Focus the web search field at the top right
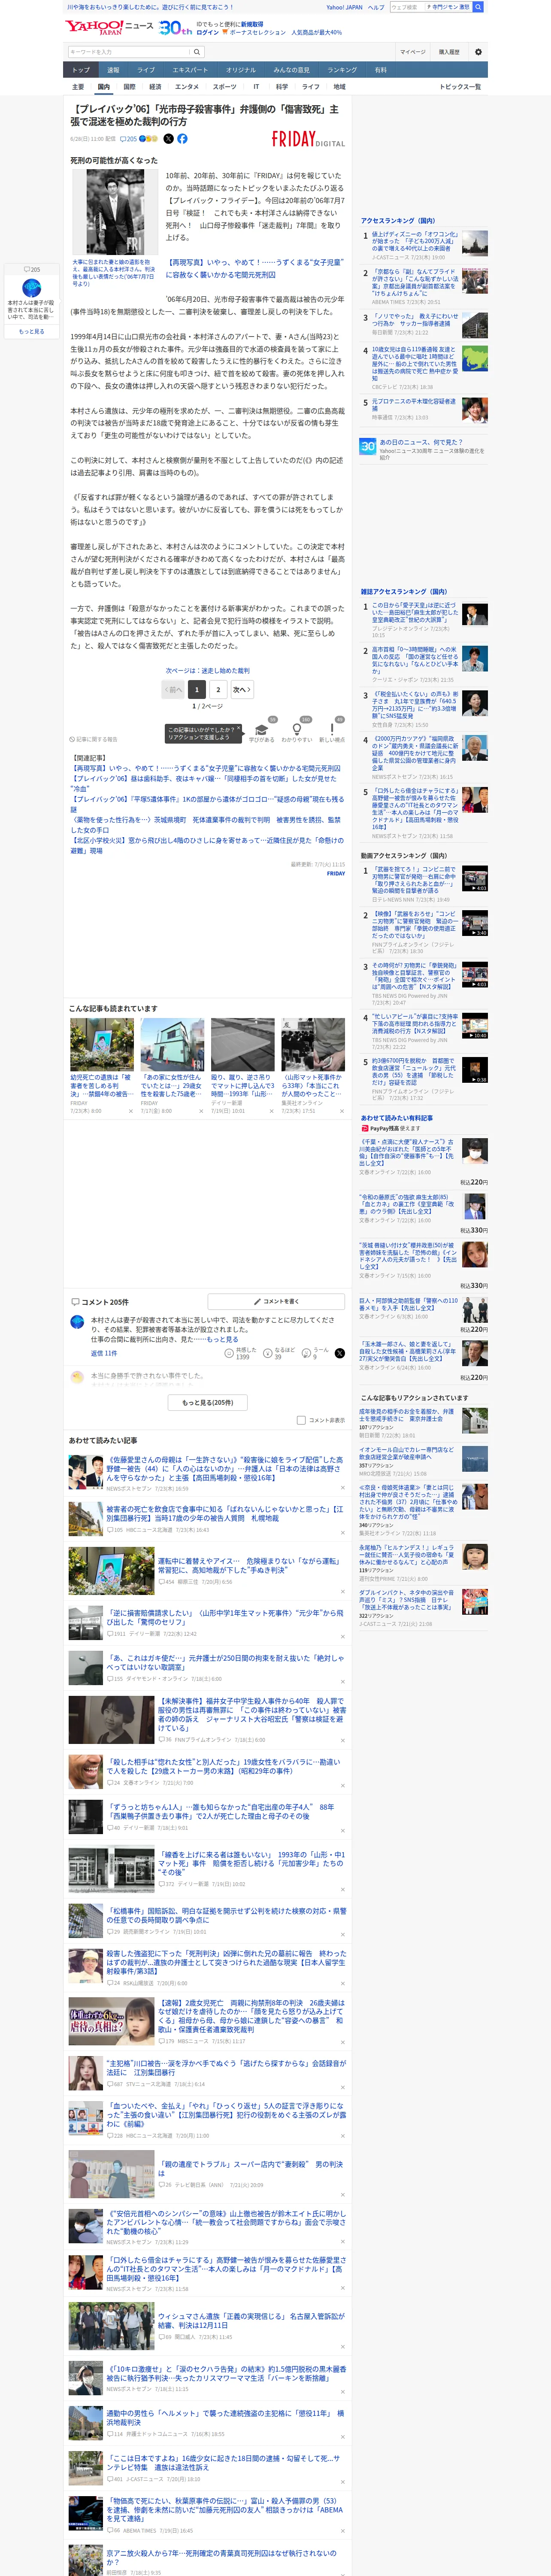This screenshot has height=2576, width=551. 407,7
